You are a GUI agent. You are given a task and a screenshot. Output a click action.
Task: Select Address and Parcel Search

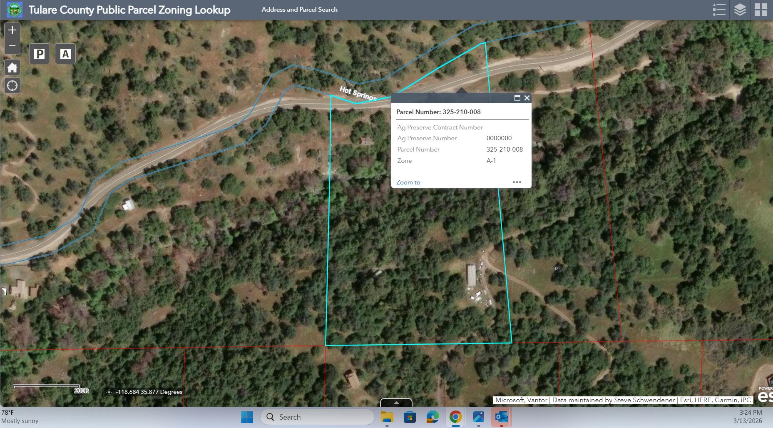pos(299,9)
